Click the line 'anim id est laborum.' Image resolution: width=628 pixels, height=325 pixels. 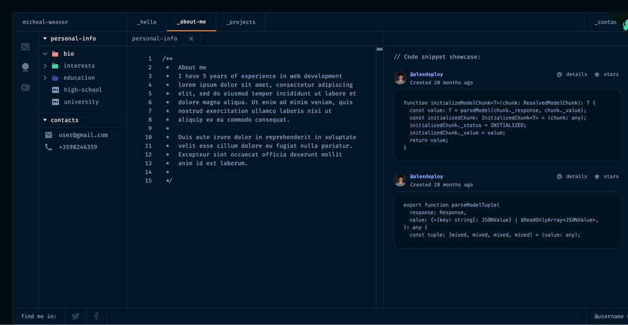pyautogui.click(x=213, y=163)
